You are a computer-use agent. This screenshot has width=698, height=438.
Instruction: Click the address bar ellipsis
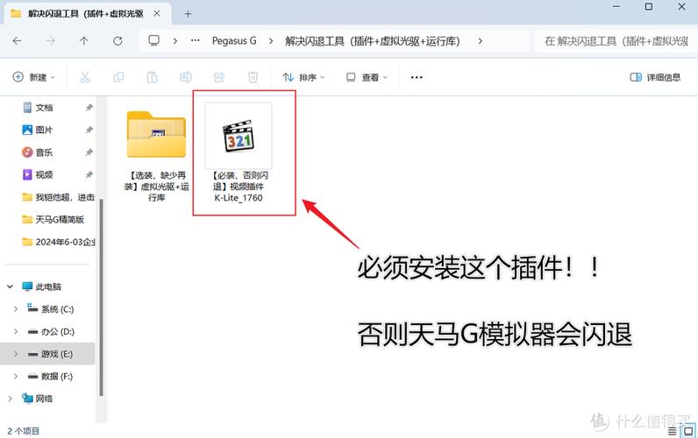pyautogui.click(x=195, y=40)
